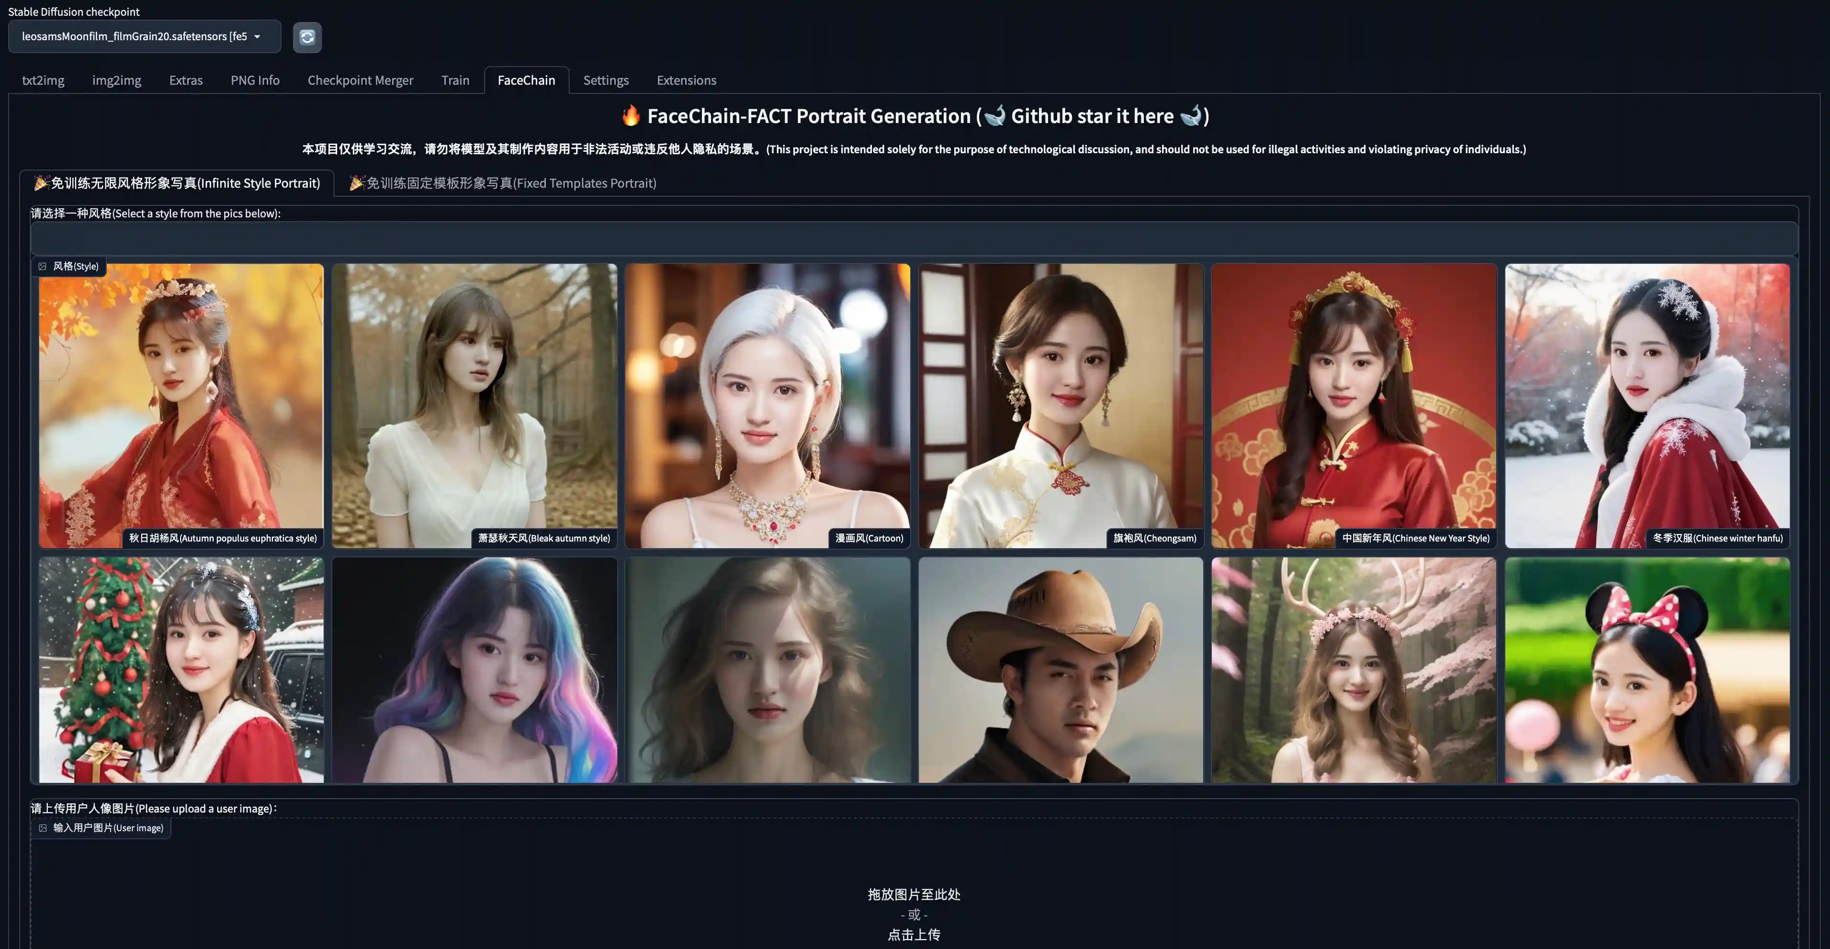Pick the Cartoon style white-haired thumbnail
This screenshot has width=1830, height=949.
[x=767, y=406]
